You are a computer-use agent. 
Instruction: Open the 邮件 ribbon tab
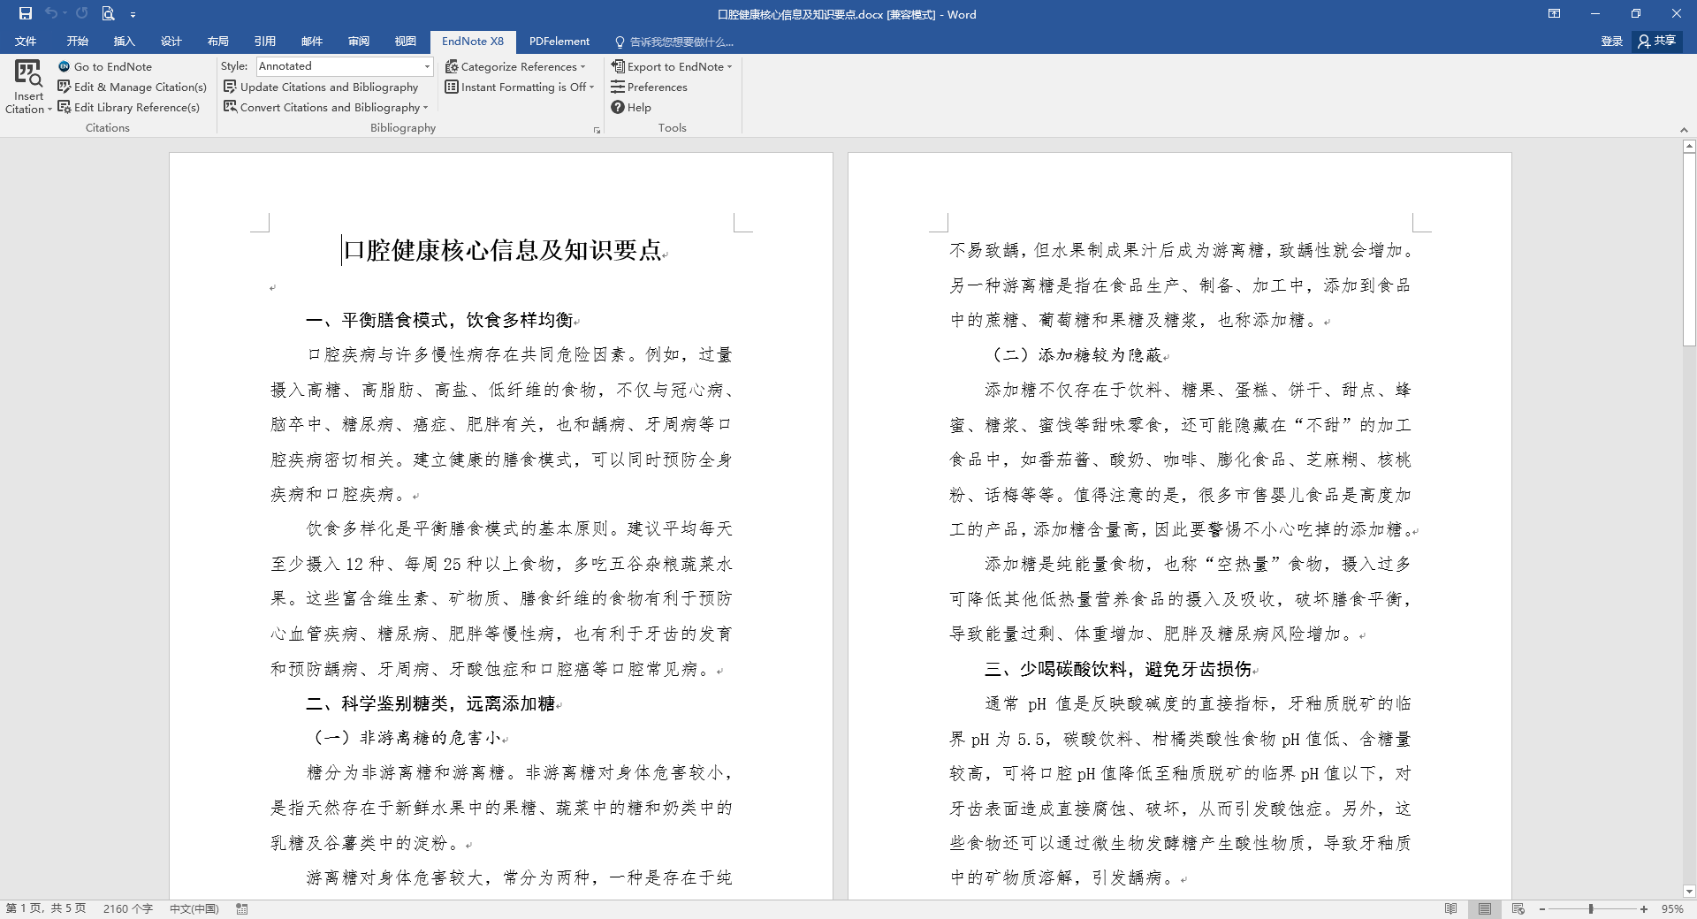click(x=310, y=42)
